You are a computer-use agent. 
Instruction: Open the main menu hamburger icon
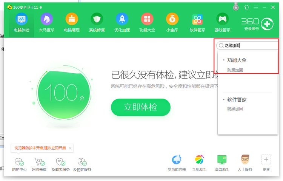(x=256, y=8)
